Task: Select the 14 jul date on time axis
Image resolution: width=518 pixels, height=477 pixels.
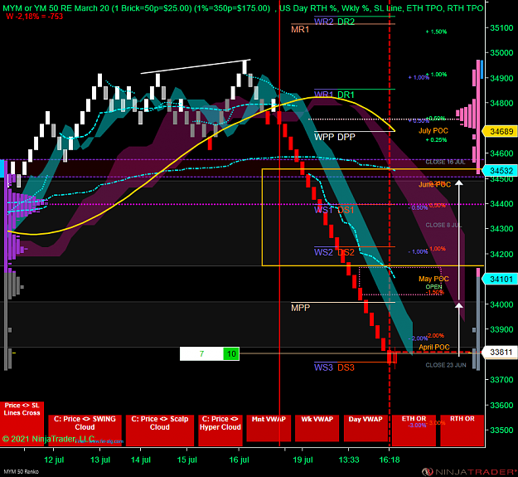Action: pyautogui.click(x=141, y=460)
